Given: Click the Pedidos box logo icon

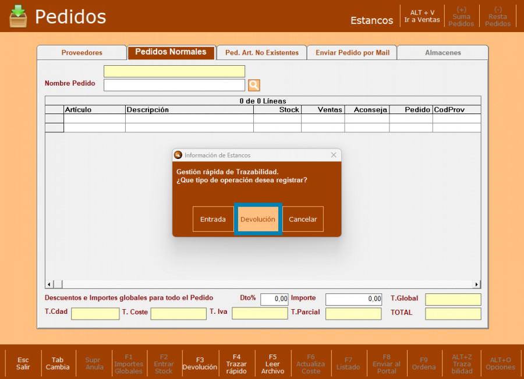Looking at the screenshot, I should (18, 16).
